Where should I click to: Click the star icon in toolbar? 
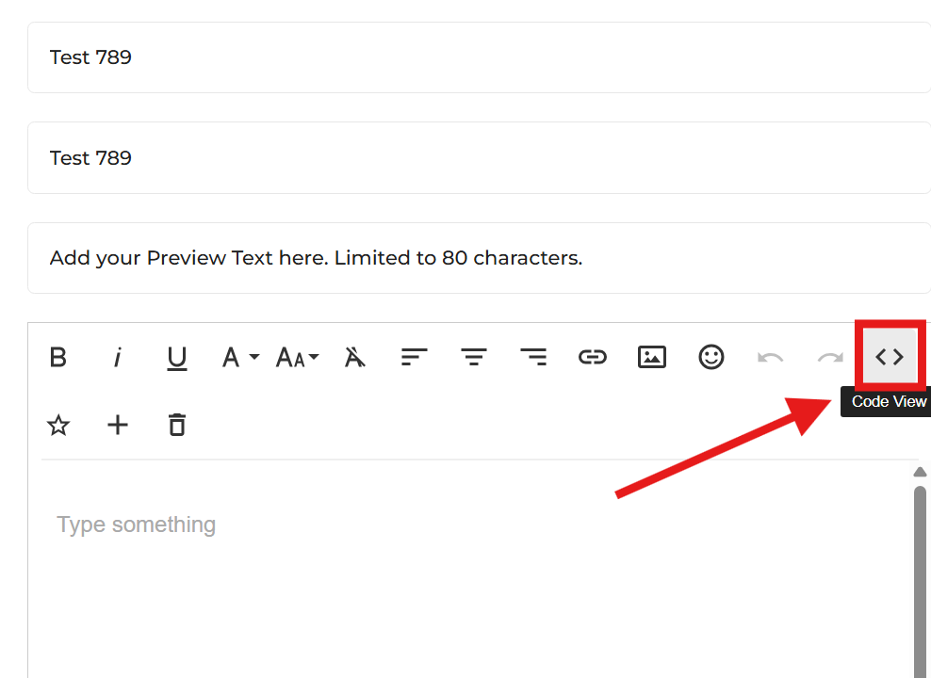58,426
